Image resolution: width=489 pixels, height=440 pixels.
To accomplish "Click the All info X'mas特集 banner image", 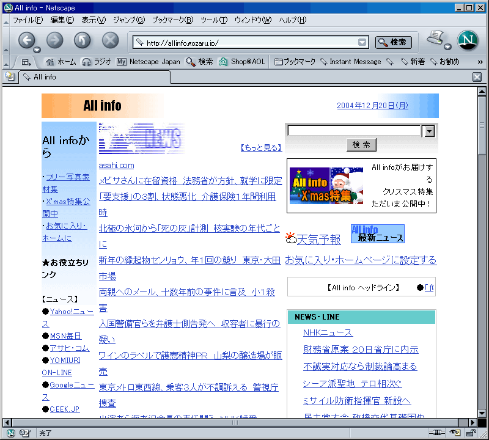I will 326,186.
